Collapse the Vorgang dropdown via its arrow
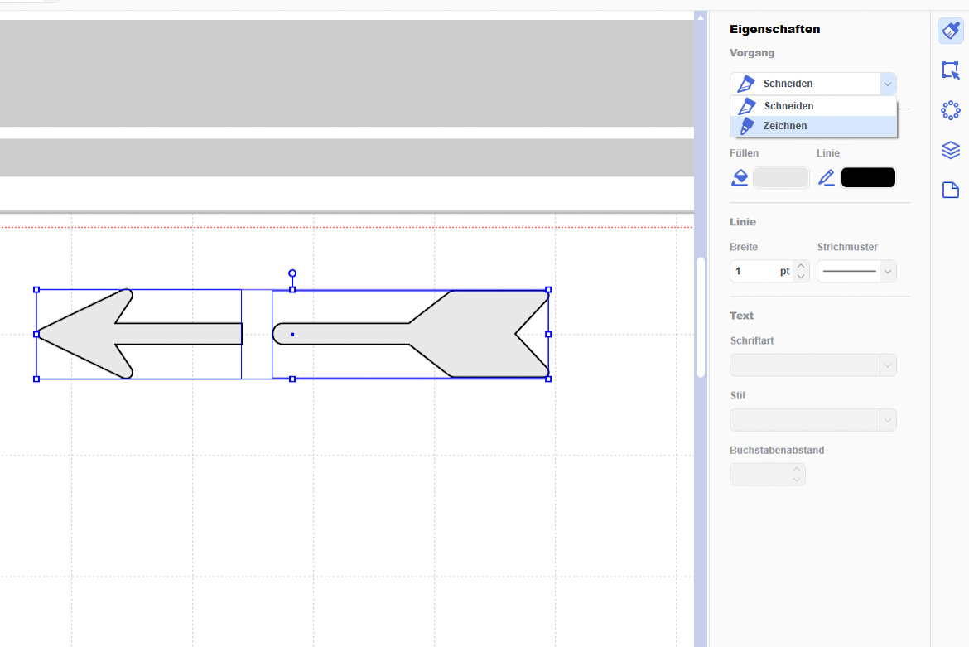This screenshot has height=647, width=969. [887, 84]
